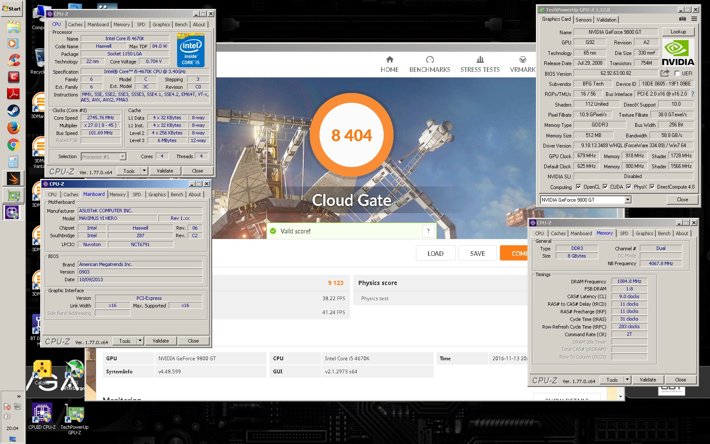The height and width of the screenshot is (444, 710).
Task: Switch to GPU-Z Validation tab
Action: point(606,20)
